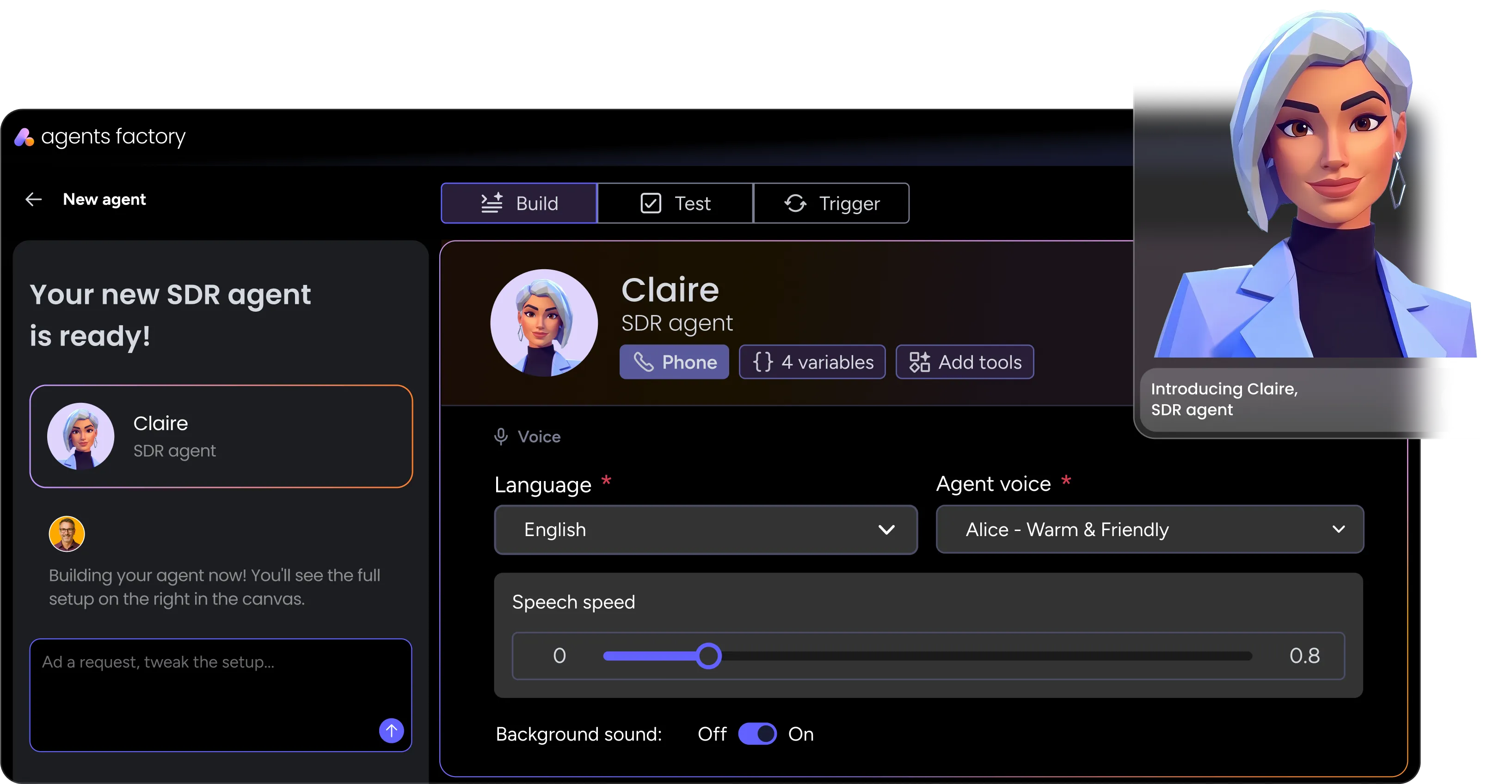Click the send arrow in chat box
1500x784 pixels.
(x=391, y=730)
